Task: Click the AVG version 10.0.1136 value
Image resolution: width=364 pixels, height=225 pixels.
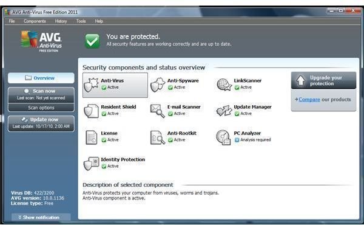Action: [x=53, y=198]
